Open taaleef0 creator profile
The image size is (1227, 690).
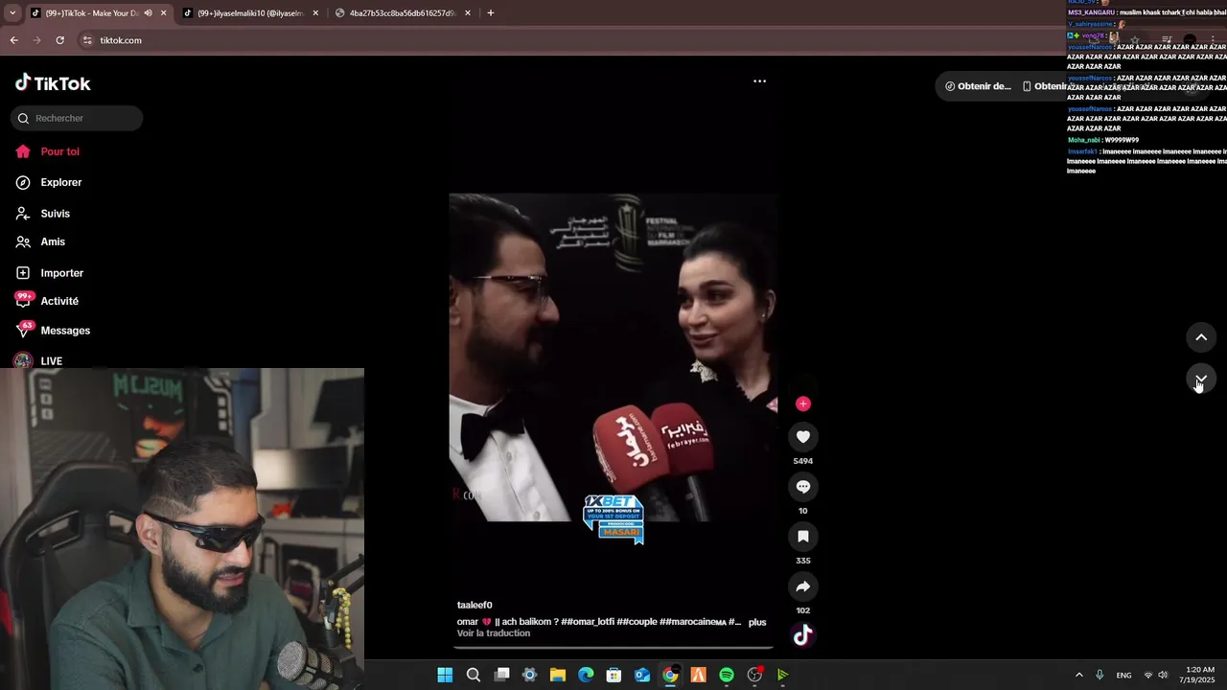[475, 605]
